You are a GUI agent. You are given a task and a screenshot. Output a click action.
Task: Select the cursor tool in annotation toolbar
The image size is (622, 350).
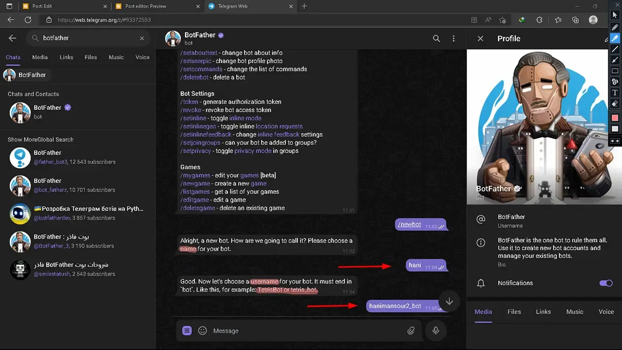coord(615,15)
